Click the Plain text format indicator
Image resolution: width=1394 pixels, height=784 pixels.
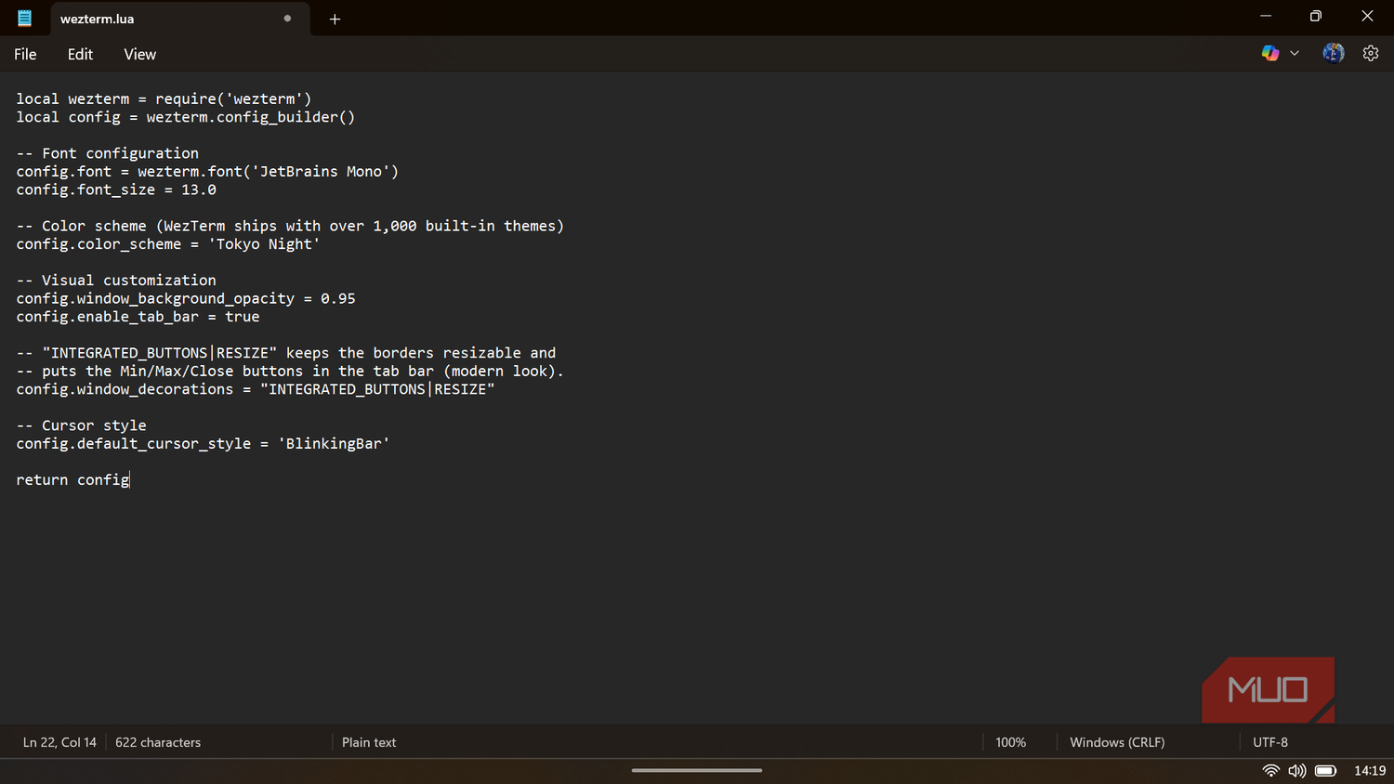pos(369,742)
